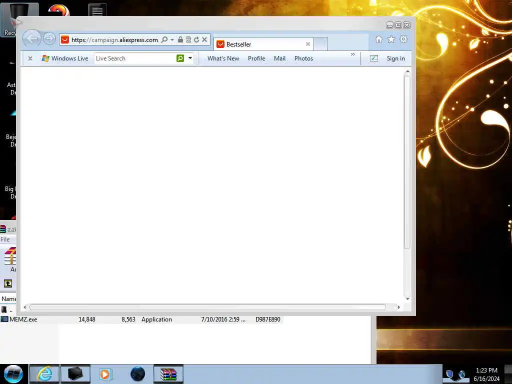Screen dimensions: 512x384
Task: Click the browser vertical scrollbar thumb
Action: tap(407, 162)
